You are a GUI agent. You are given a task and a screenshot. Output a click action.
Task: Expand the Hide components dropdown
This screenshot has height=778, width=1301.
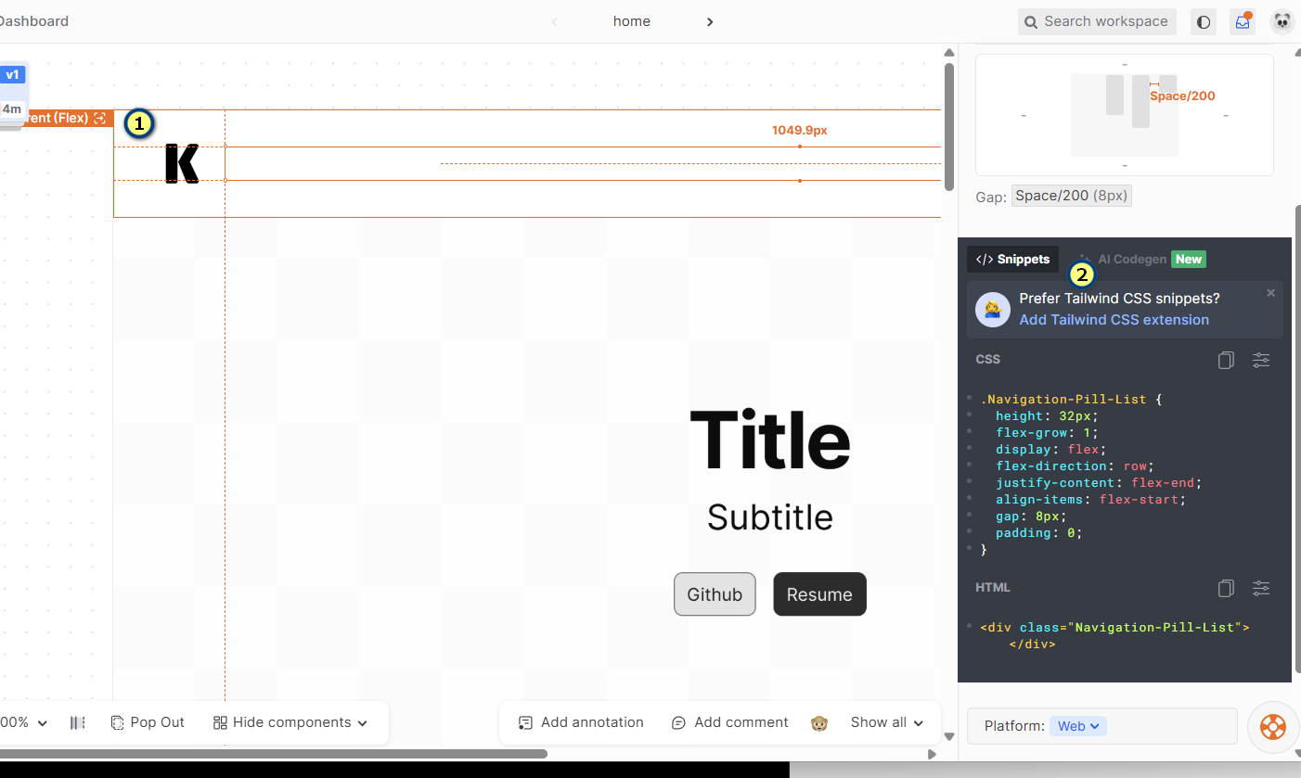pos(290,723)
